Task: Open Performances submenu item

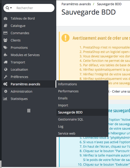Action: pos(82,91)
